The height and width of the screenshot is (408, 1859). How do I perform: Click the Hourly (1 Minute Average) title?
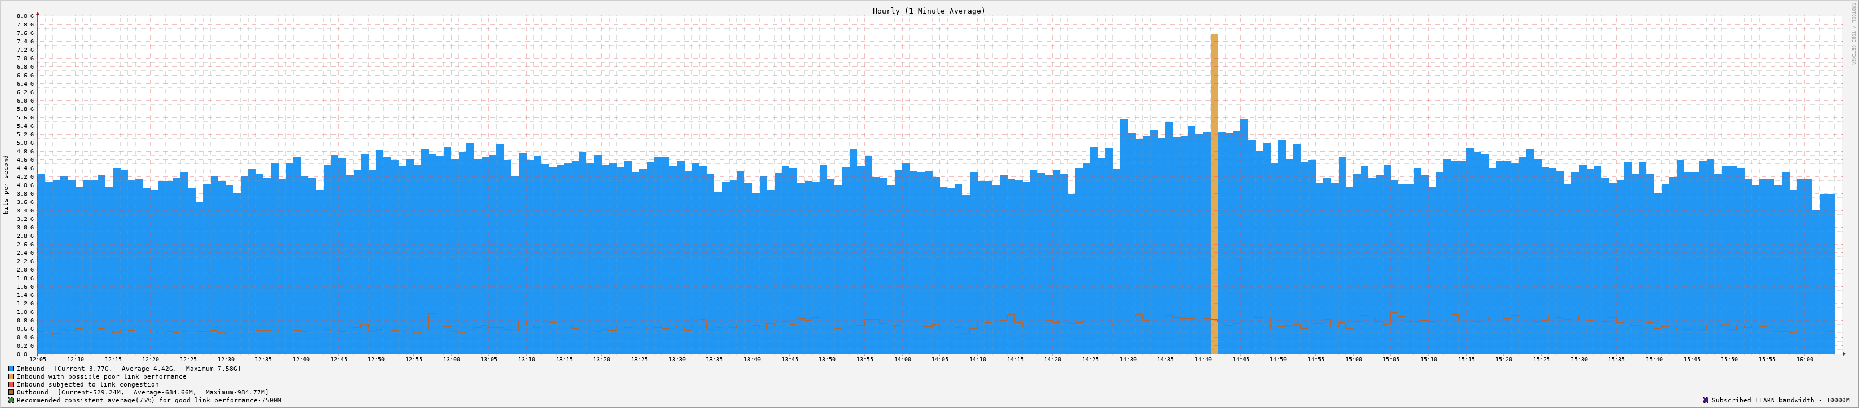click(928, 11)
